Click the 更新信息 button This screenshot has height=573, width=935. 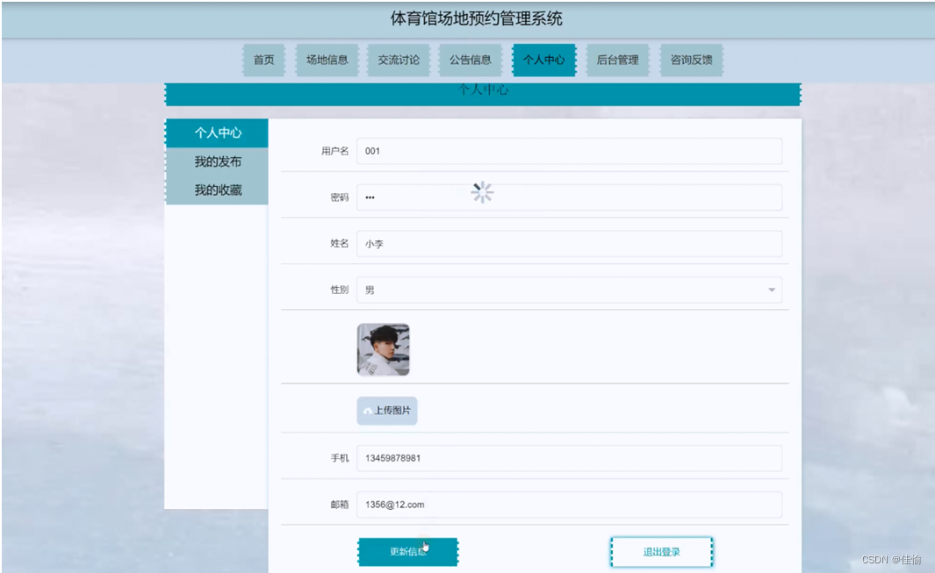(x=408, y=552)
